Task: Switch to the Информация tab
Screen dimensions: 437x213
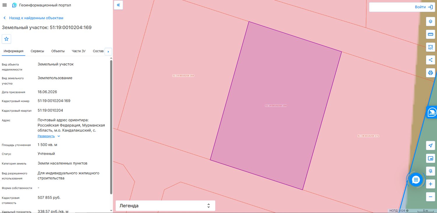Action: click(13, 51)
